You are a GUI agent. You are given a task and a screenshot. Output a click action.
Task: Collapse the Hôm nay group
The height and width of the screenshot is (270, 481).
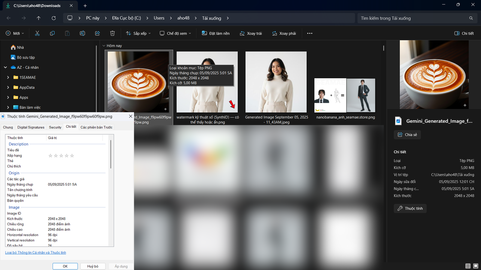(104, 46)
